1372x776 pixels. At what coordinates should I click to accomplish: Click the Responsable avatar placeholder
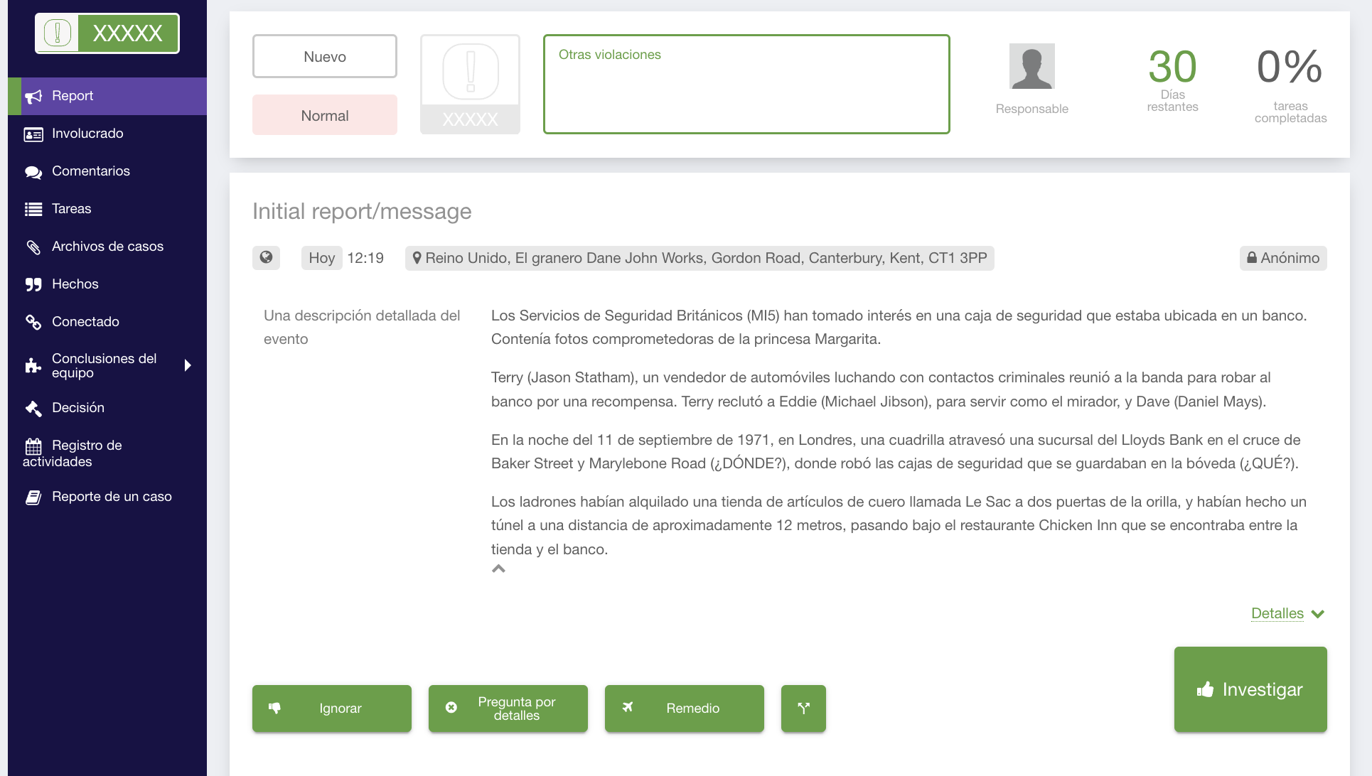tap(1031, 66)
